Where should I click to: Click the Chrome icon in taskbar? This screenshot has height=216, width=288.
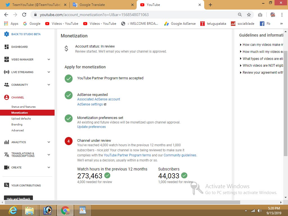65,210
